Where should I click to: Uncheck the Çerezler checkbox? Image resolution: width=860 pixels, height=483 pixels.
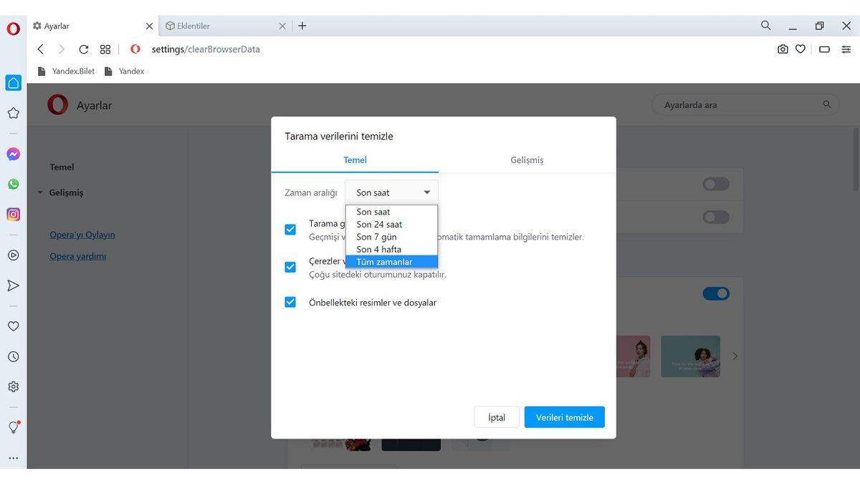(x=290, y=266)
